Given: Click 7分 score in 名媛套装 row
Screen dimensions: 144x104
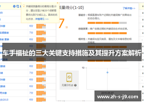Looking at the screenshot, I should click(x=31, y=33).
